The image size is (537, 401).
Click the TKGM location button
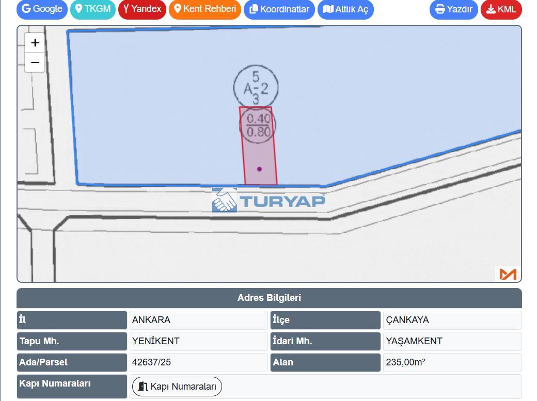[93, 9]
